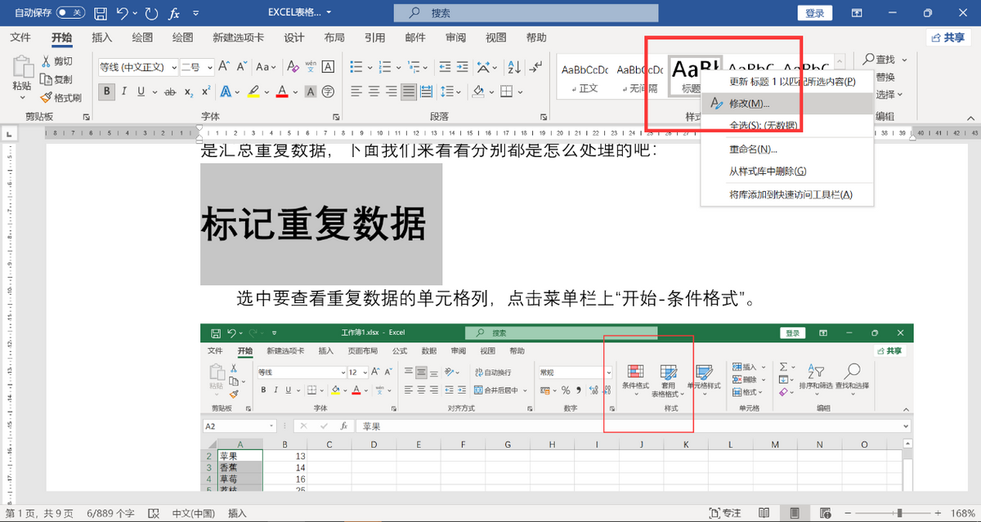Click the bullet list icon
This screenshot has width=981, height=522.
tap(355, 67)
